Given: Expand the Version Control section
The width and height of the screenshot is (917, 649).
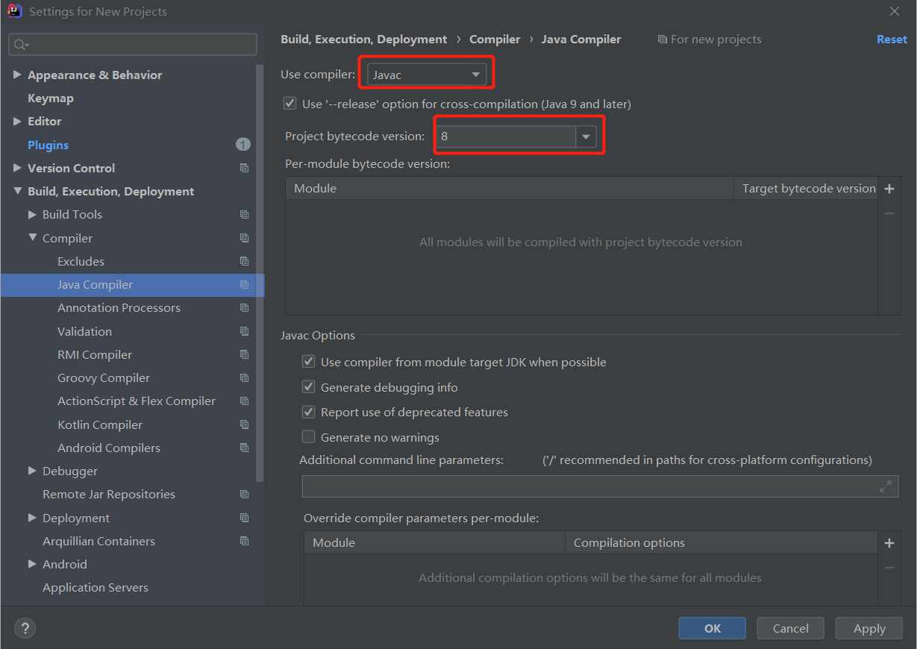Looking at the screenshot, I should click(x=17, y=168).
